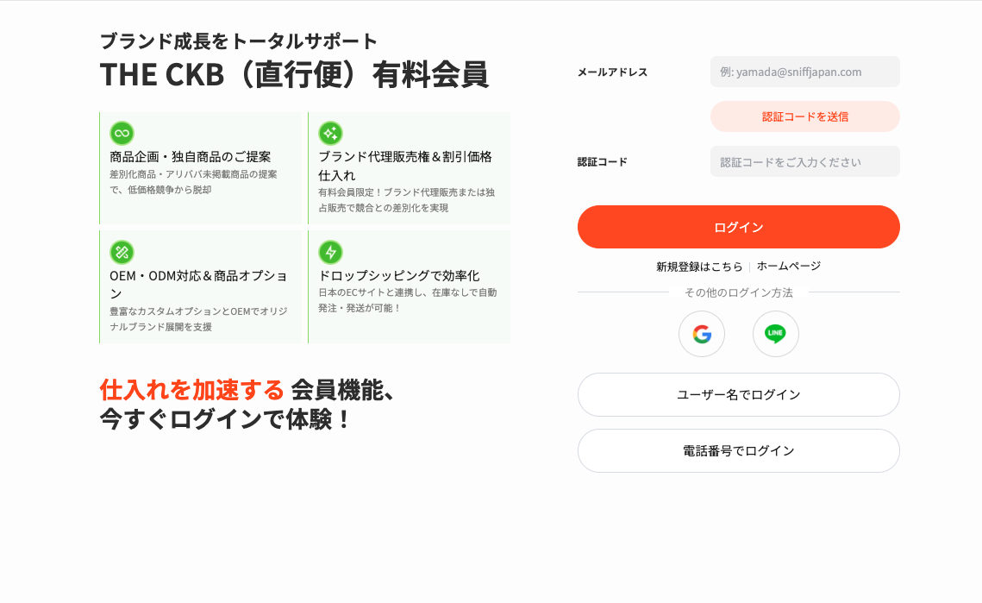The height and width of the screenshot is (603, 982).
Task: Click the LINE login icon
Action: [x=775, y=334]
